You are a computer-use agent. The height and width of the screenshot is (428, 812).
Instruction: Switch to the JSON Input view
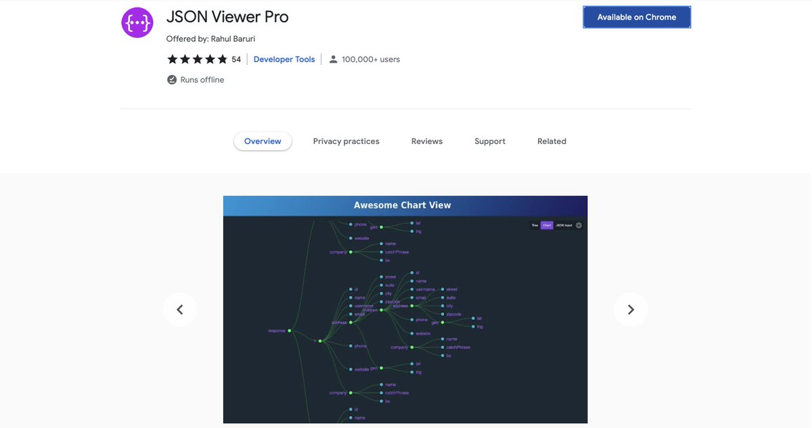click(564, 225)
